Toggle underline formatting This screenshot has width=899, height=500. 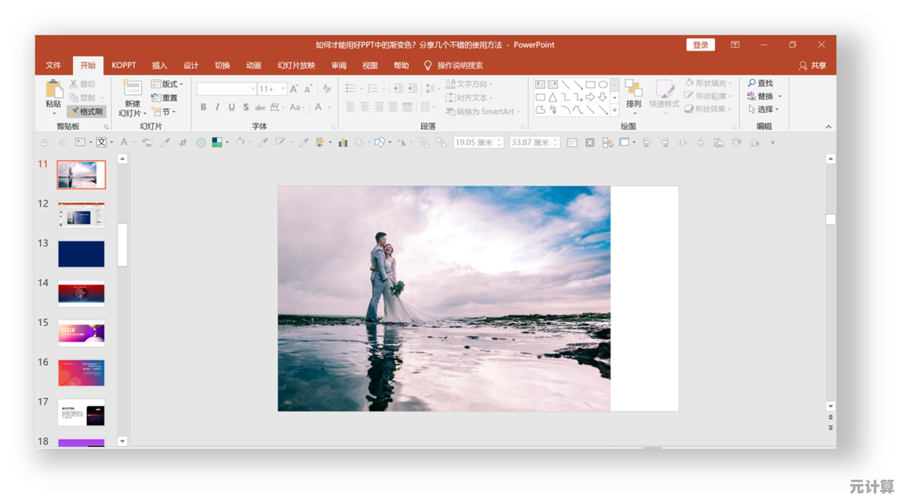[x=231, y=107]
